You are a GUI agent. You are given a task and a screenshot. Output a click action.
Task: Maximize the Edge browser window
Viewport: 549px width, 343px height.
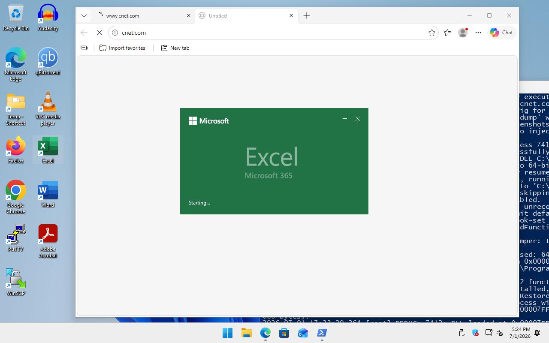tap(489, 15)
